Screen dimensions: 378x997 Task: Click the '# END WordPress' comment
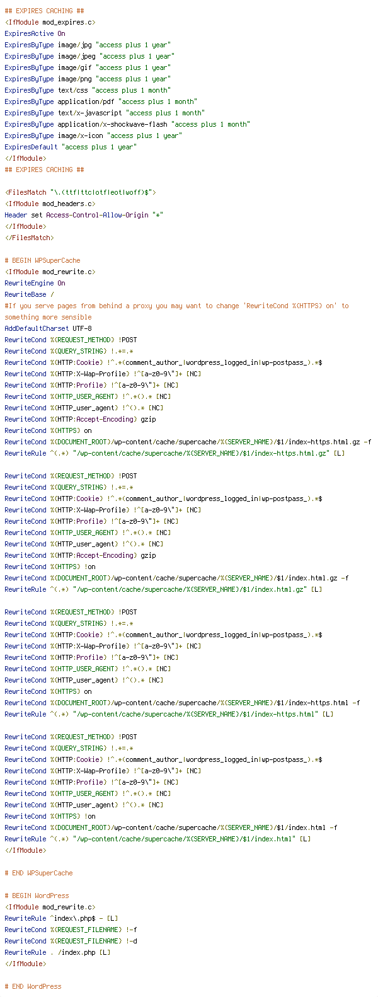[33, 986]
